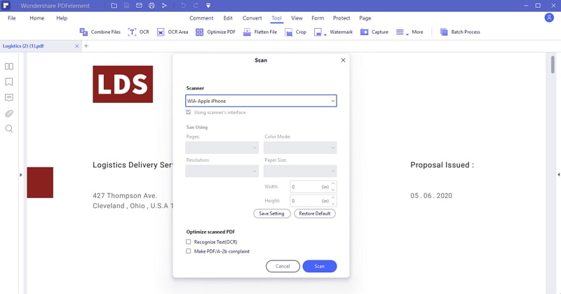Increase the Width value stepper
Viewport: 561px width, 294px height.
(334, 183)
